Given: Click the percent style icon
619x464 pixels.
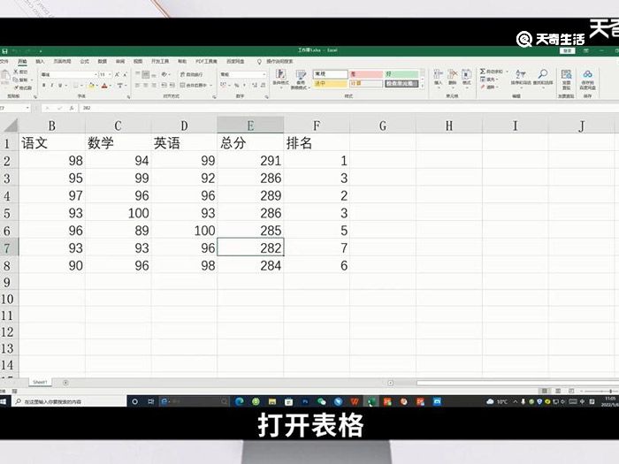Looking at the screenshot, I should click(236, 85).
